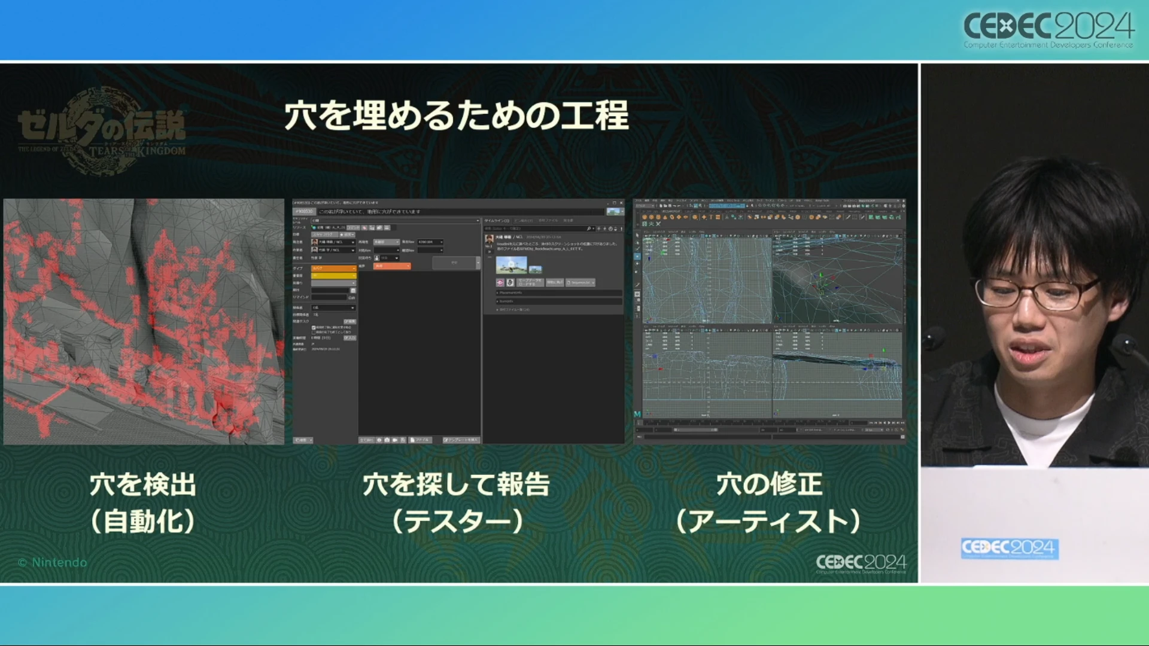Click the camera screenshot icon in bug tracker

point(387,440)
